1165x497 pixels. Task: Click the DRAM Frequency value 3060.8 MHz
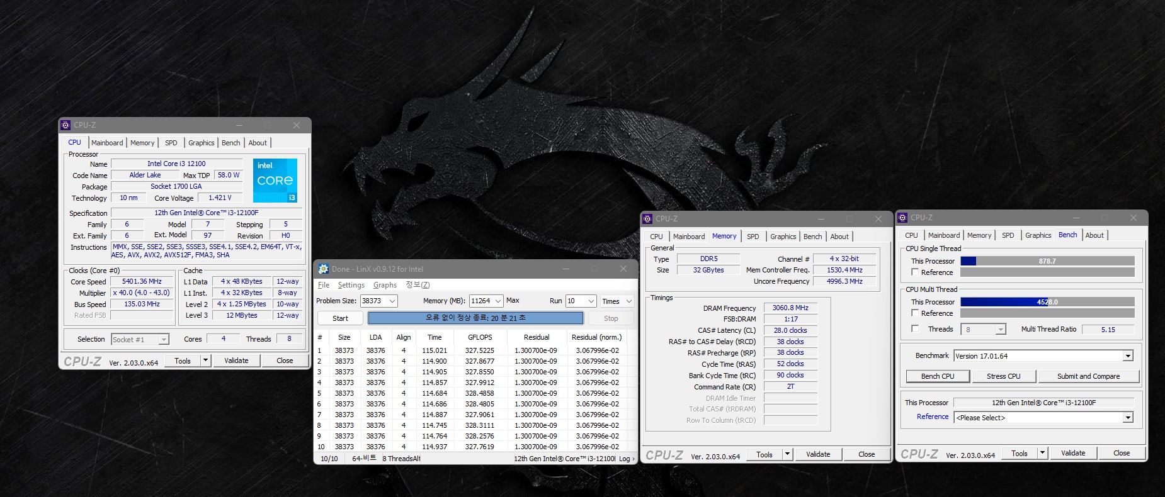coord(790,308)
